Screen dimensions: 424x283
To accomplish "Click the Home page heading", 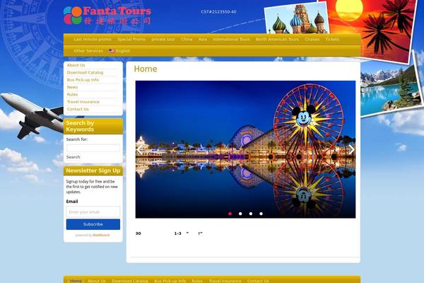I will [146, 69].
